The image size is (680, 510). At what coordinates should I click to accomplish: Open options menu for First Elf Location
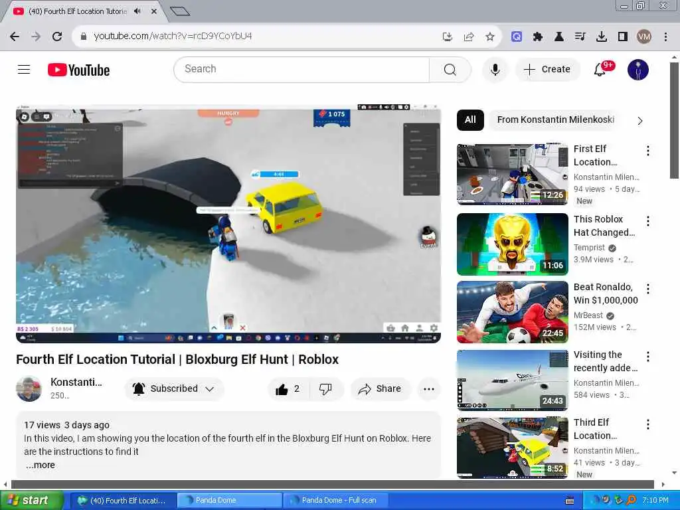[648, 151]
